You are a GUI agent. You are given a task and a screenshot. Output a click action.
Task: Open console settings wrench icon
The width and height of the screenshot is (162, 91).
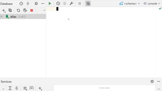pyautogui.click(x=71, y=4)
